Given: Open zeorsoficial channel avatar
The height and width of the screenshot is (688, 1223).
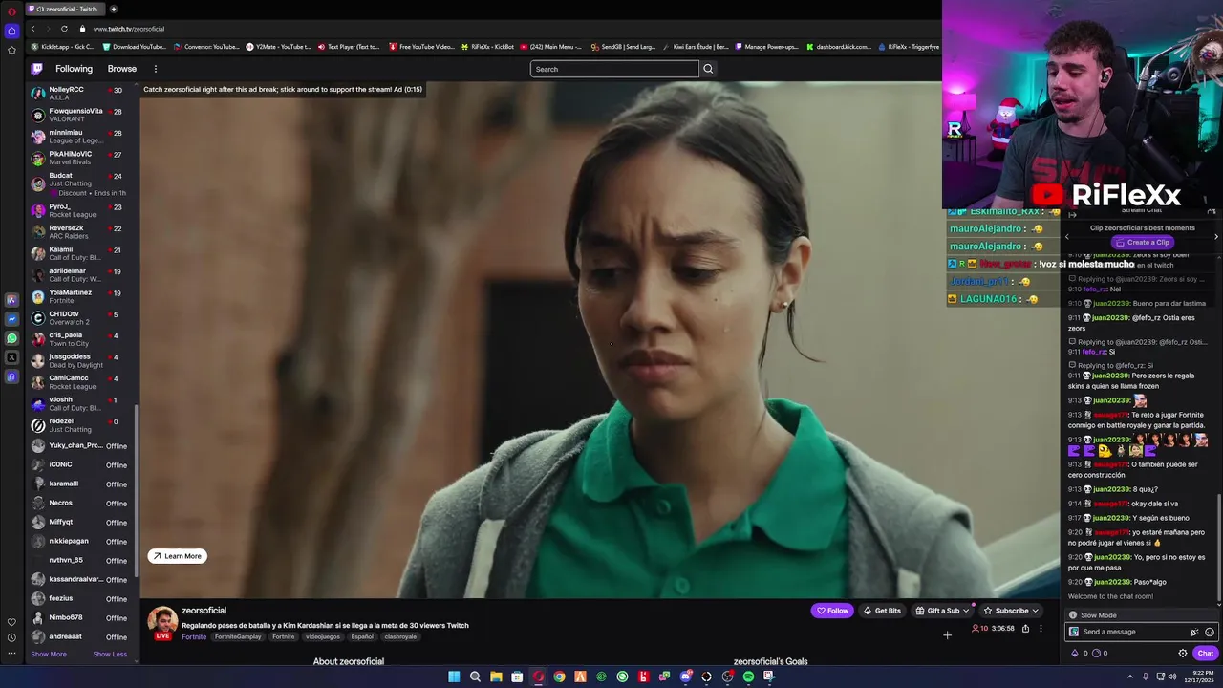Looking at the screenshot, I should pyautogui.click(x=162, y=620).
